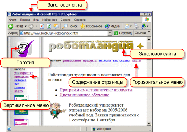Open Search with magnifying glass icon

pos(65,26)
